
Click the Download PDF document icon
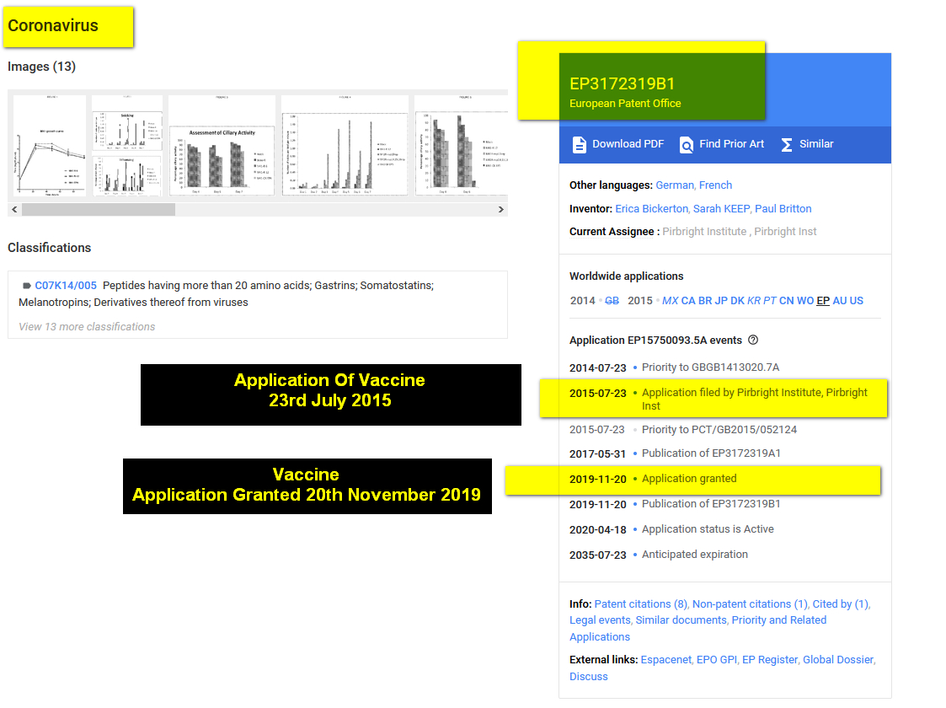coord(579,145)
